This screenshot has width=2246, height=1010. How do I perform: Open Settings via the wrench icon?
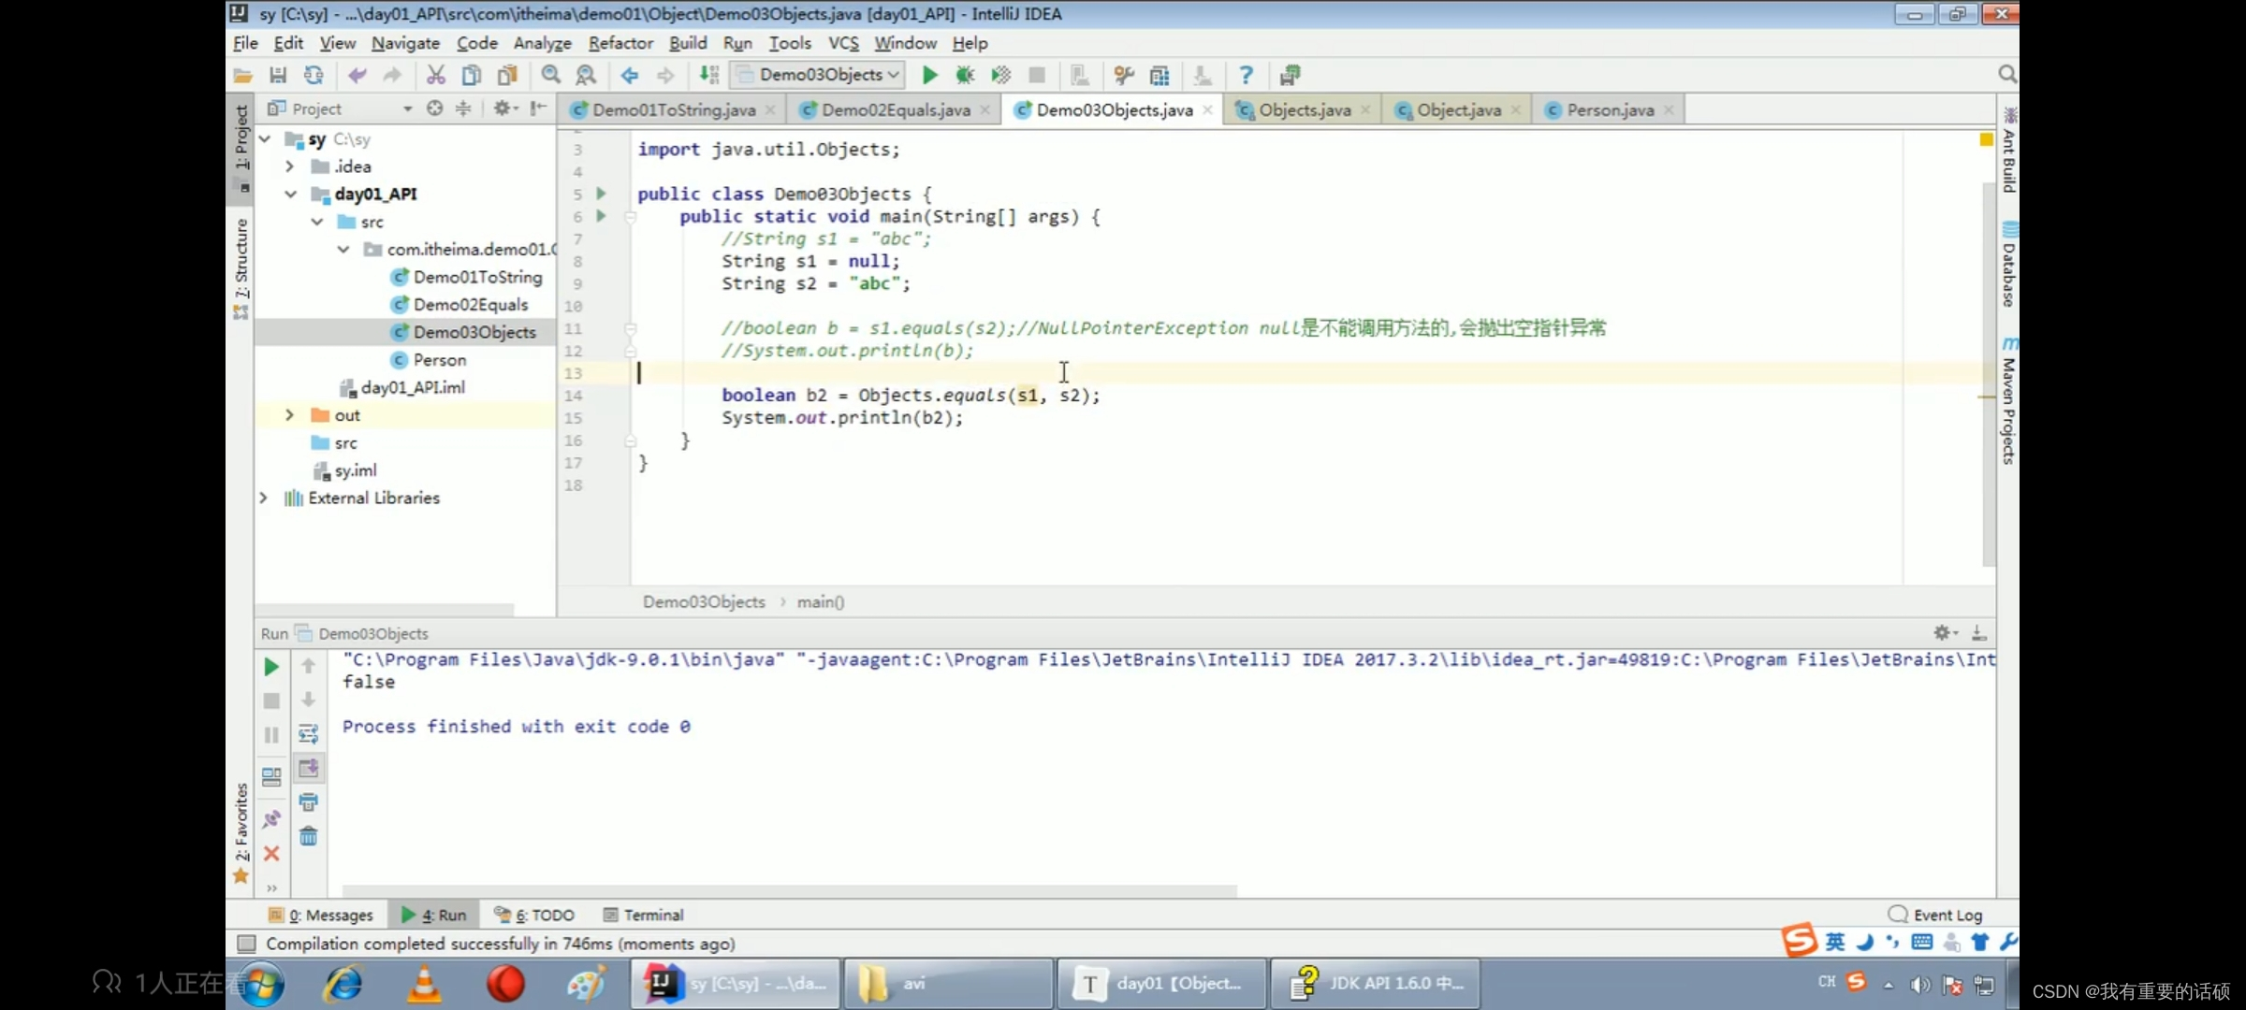1124,76
